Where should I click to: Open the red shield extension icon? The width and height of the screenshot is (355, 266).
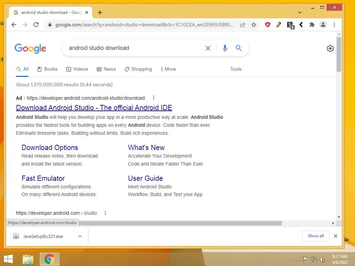(x=268, y=25)
